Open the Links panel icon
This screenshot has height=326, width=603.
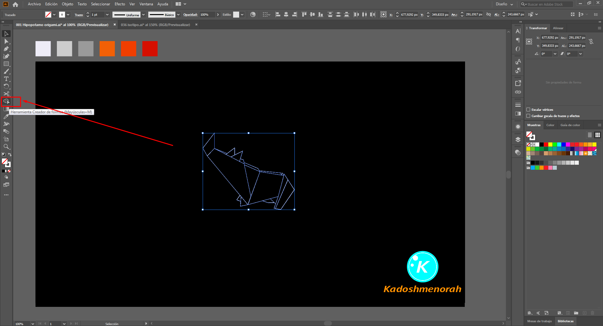(518, 92)
